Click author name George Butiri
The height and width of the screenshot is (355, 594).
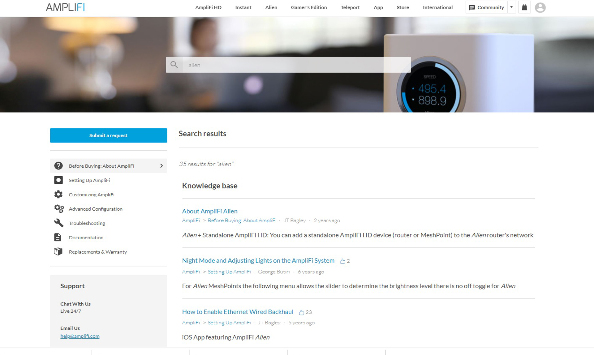coord(274,272)
